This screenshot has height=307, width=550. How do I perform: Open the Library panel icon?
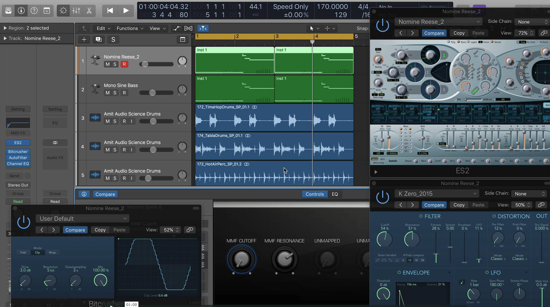click(x=8, y=11)
